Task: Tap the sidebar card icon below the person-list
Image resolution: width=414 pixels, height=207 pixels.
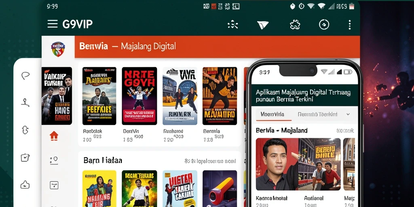Action: pyautogui.click(x=54, y=185)
